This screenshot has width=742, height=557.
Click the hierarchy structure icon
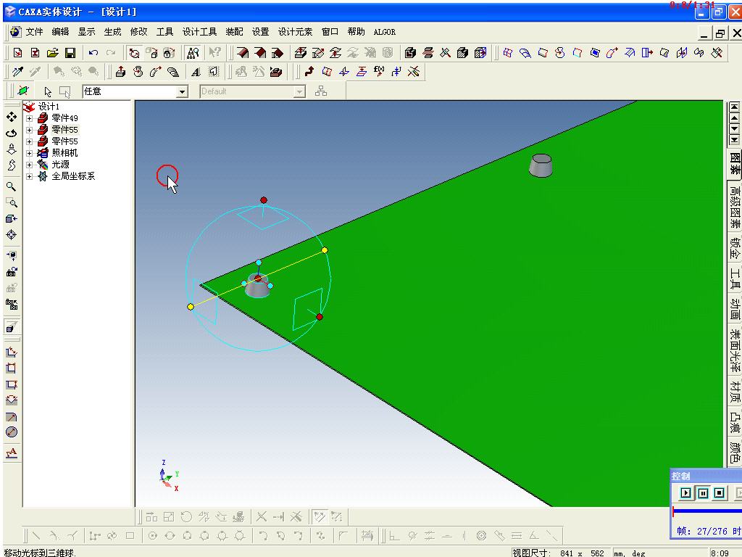coord(321,91)
